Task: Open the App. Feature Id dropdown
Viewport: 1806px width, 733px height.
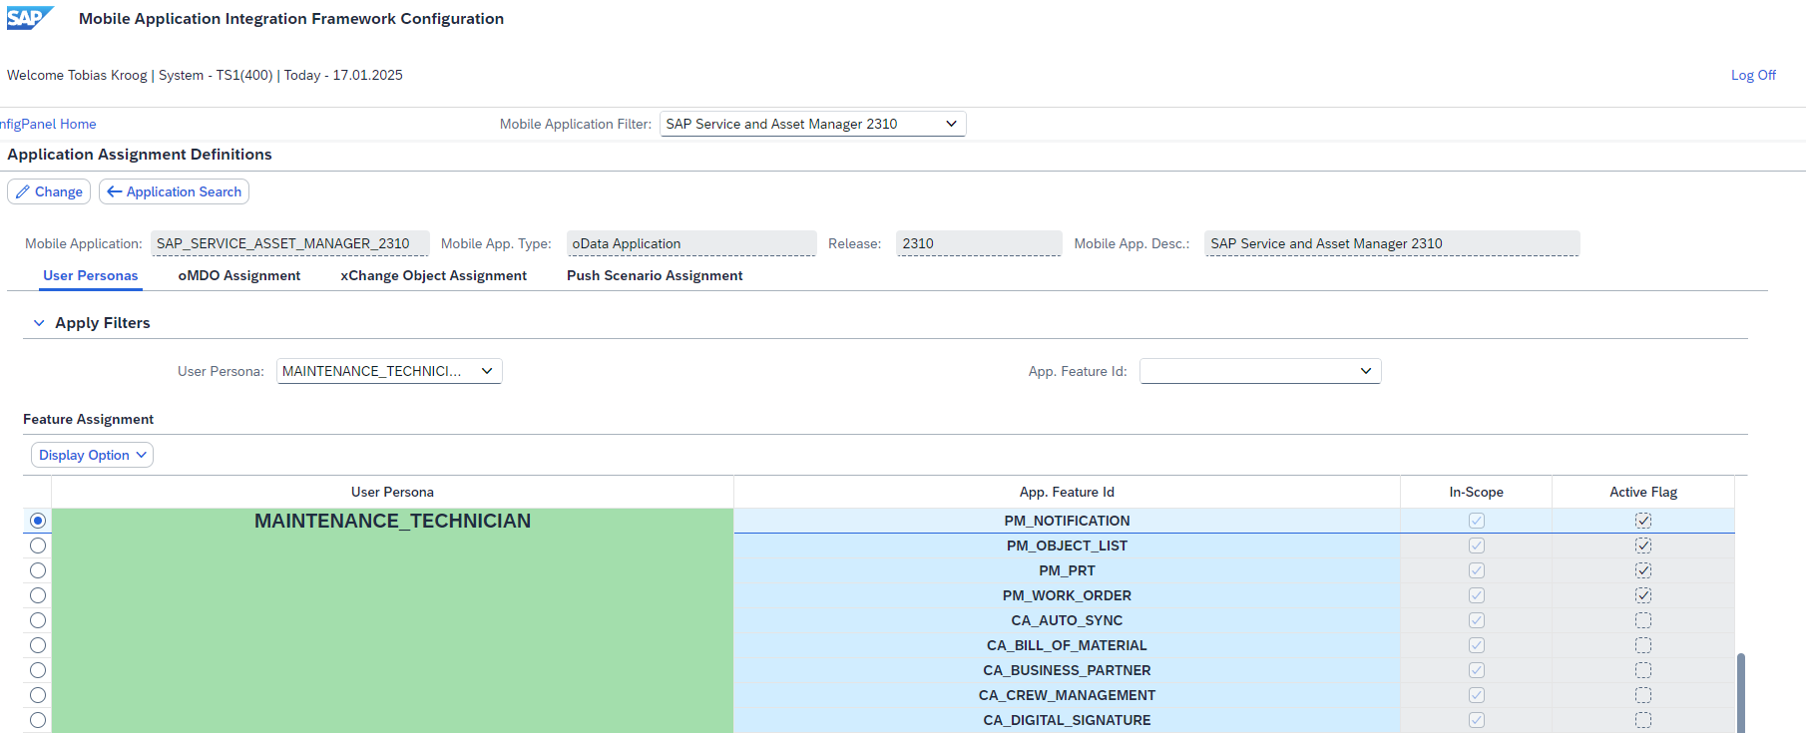Action: pos(1260,371)
